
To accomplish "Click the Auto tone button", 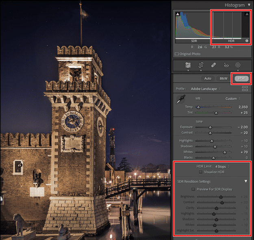I will [x=208, y=79].
